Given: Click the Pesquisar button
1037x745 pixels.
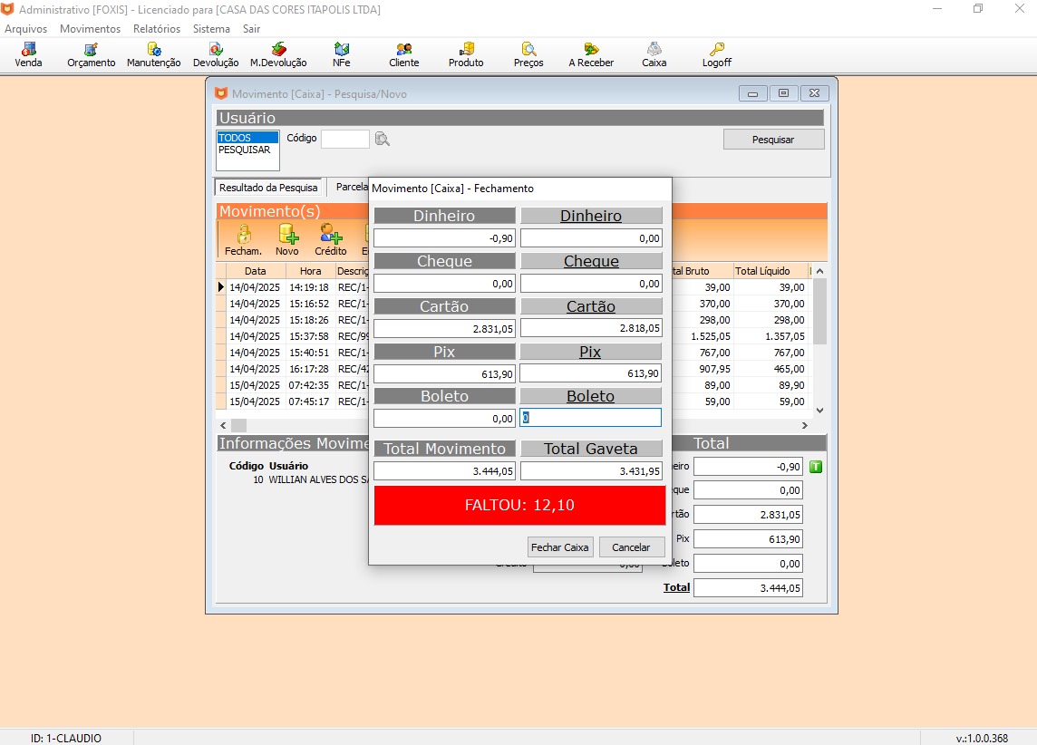Looking at the screenshot, I should click(x=773, y=140).
